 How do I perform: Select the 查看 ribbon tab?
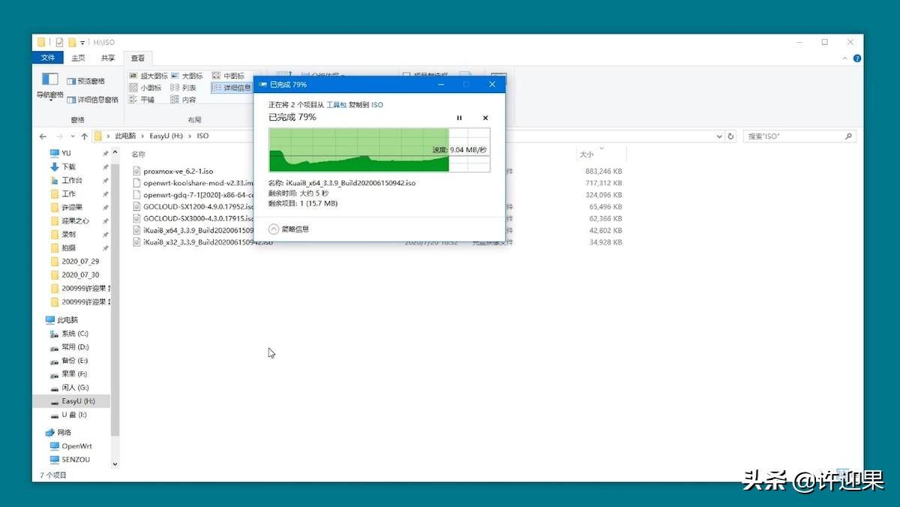click(137, 58)
